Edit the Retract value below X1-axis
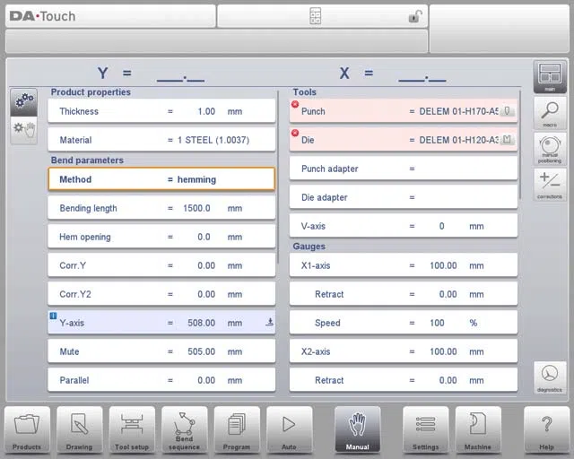This screenshot has height=459, width=574. [x=404, y=294]
